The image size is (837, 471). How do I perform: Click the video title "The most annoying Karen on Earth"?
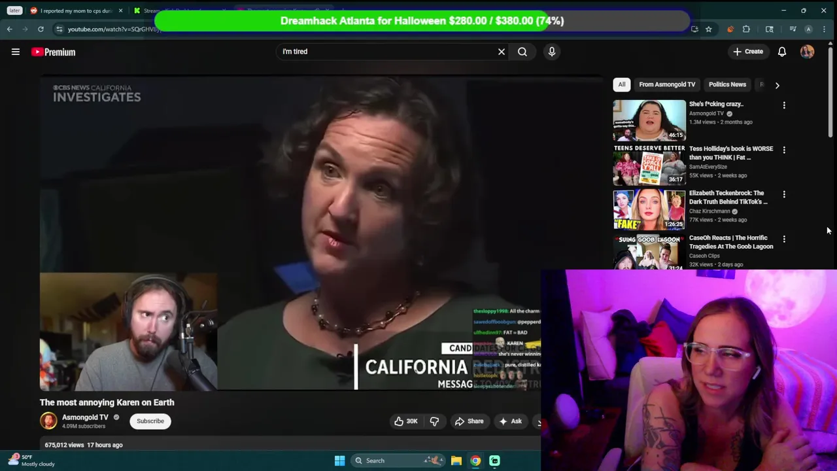107,402
